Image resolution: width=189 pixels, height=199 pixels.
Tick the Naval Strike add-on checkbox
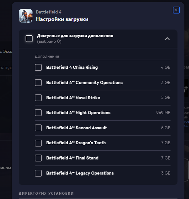[x=38, y=98]
